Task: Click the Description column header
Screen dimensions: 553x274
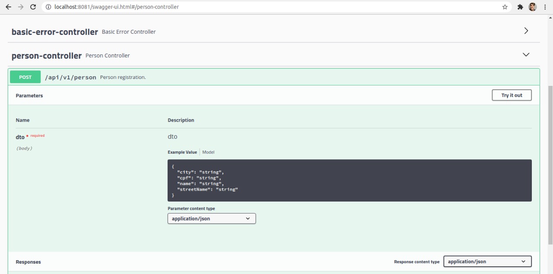Action: pyautogui.click(x=181, y=120)
